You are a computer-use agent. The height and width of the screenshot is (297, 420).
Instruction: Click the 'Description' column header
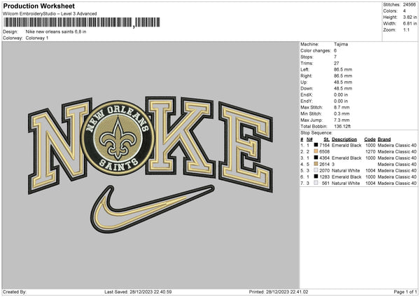pos(344,139)
